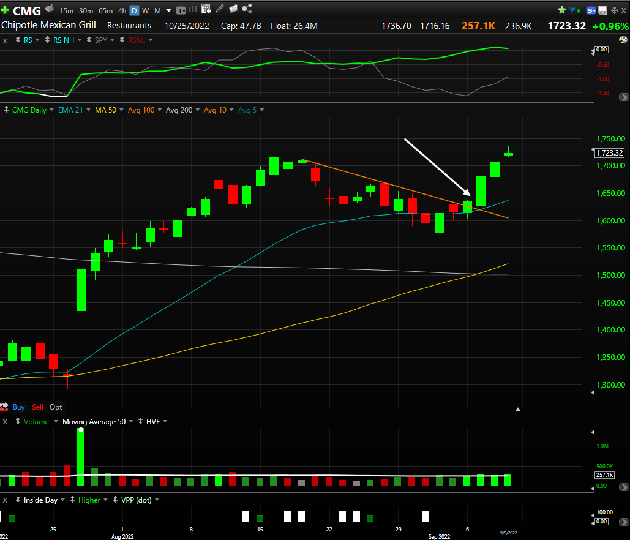Click the green plus add-symbol icon
Viewport: 630px width, 540px height.
click(x=5, y=10)
